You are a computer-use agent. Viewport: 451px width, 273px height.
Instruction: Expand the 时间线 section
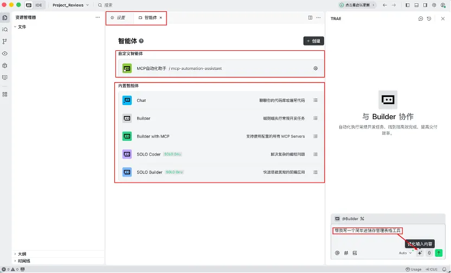(x=22, y=261)
